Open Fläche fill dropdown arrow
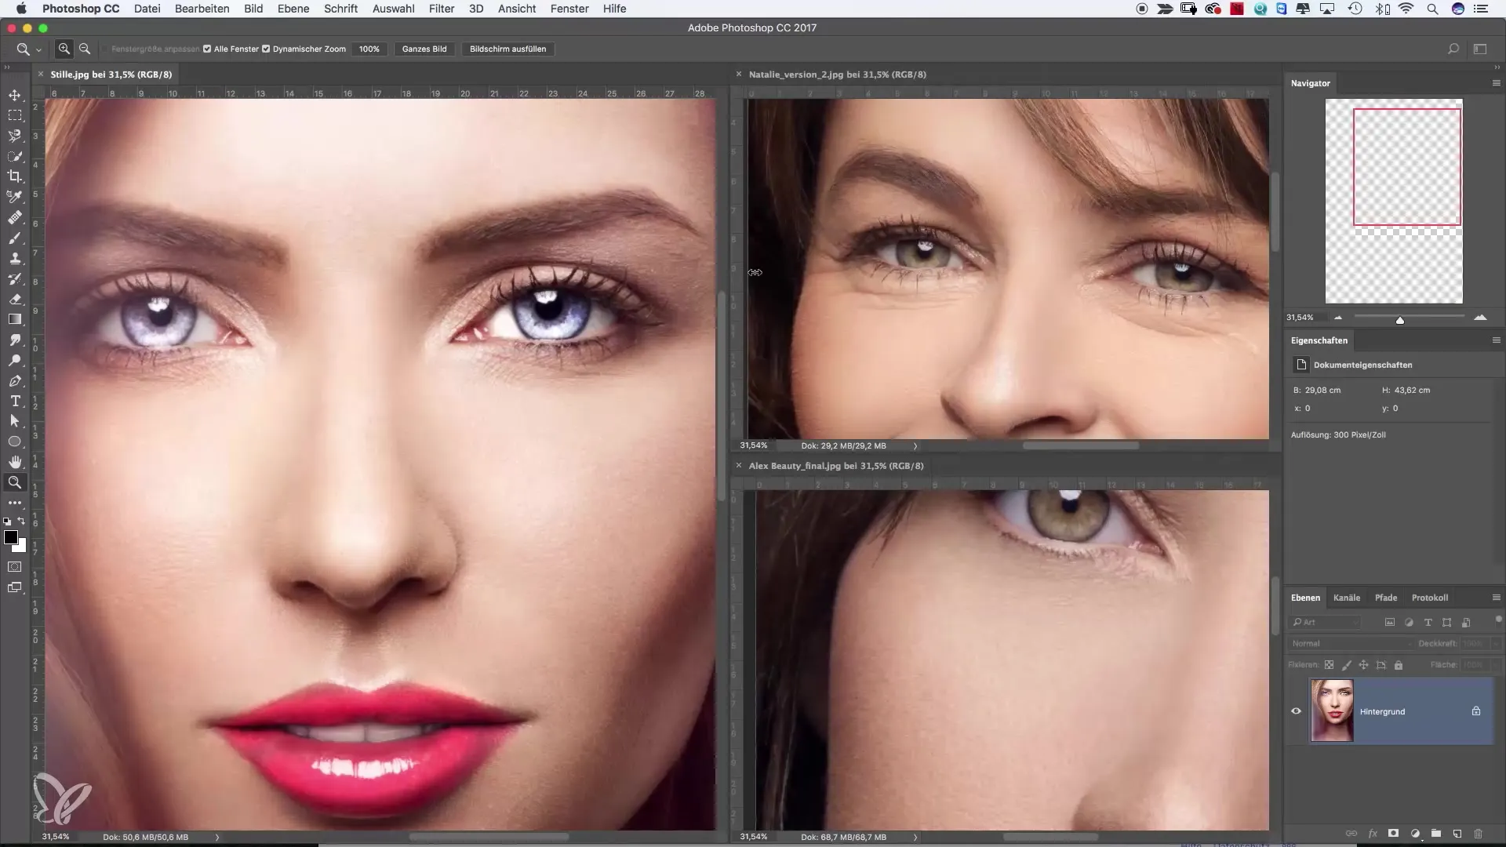Image resolution: width=1506 pixels, height=847 pixels. 1497,664
